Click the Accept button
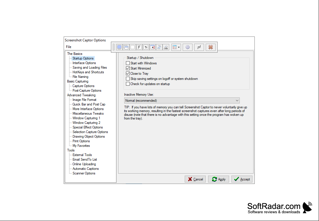The width and height of the screenshot is (319, 221). point(242,179)
